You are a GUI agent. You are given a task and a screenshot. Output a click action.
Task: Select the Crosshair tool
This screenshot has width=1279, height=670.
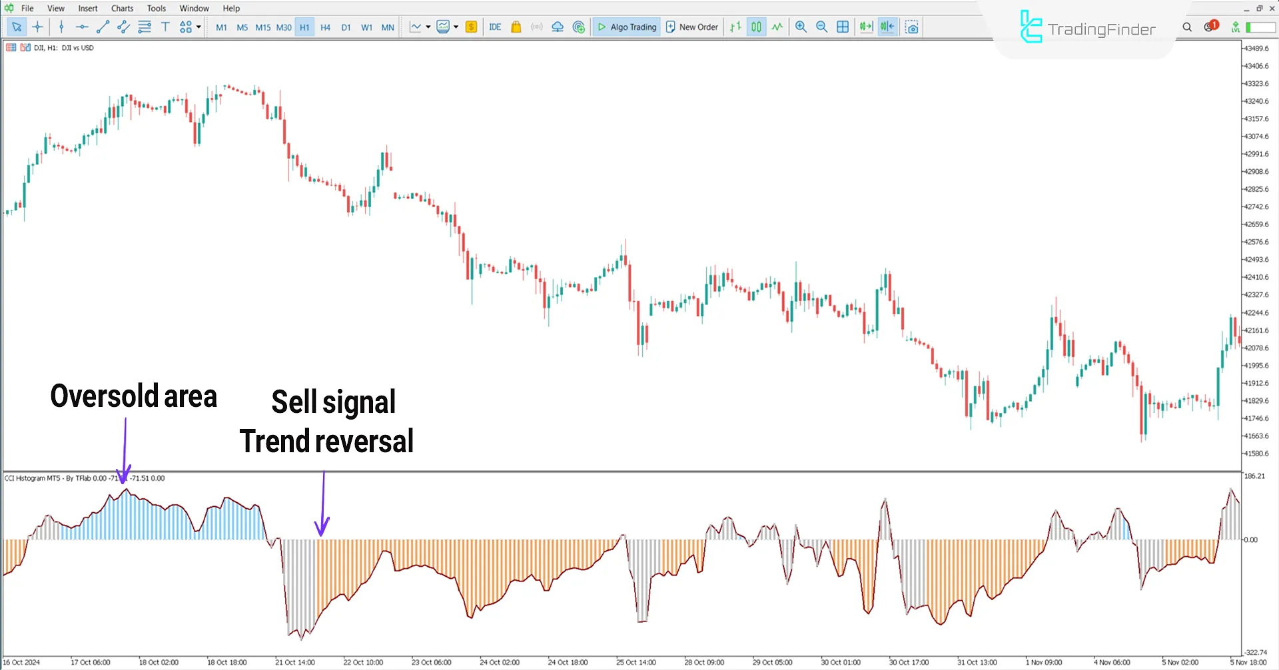(37, 27)
